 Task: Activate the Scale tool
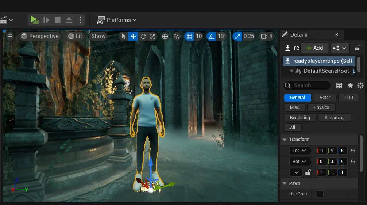(152, 36)
